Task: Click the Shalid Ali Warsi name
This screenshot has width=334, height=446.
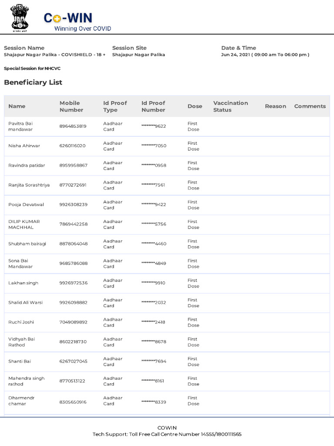Action: (26, 303)
